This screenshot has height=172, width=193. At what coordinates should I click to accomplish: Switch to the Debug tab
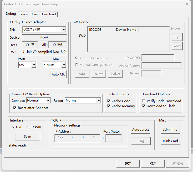pyautogui.click(x=11, y=14)
